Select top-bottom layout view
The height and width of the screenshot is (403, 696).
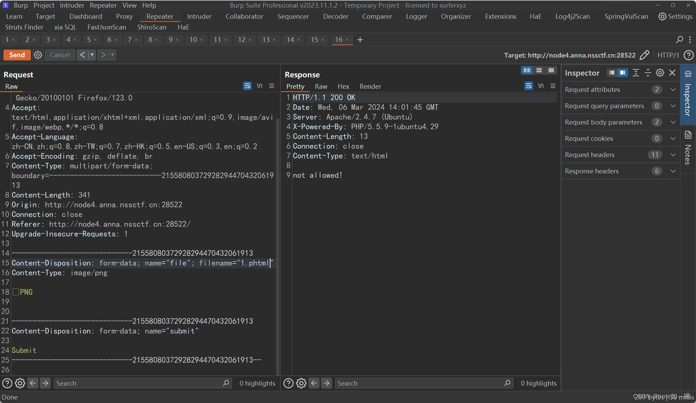(539, 70)
